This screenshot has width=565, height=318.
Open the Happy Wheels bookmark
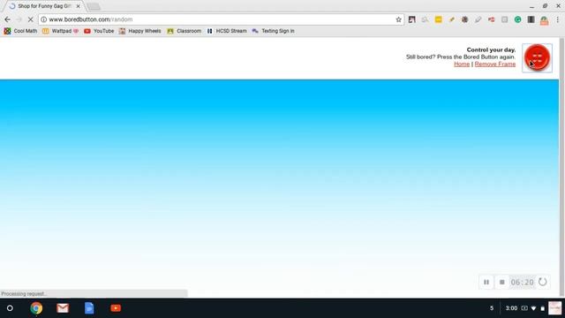(x=140, y=31)
